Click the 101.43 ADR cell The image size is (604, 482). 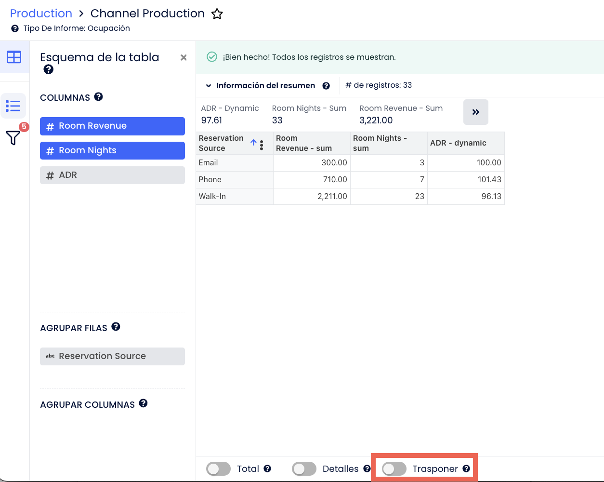[466, 180]
